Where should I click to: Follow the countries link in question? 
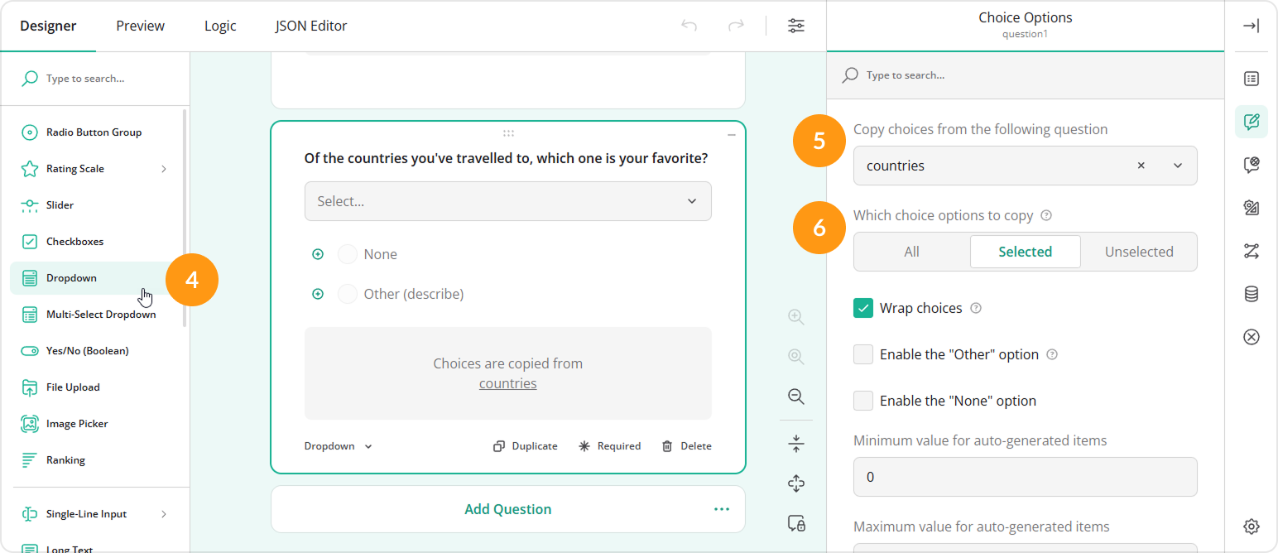point(508,384)
